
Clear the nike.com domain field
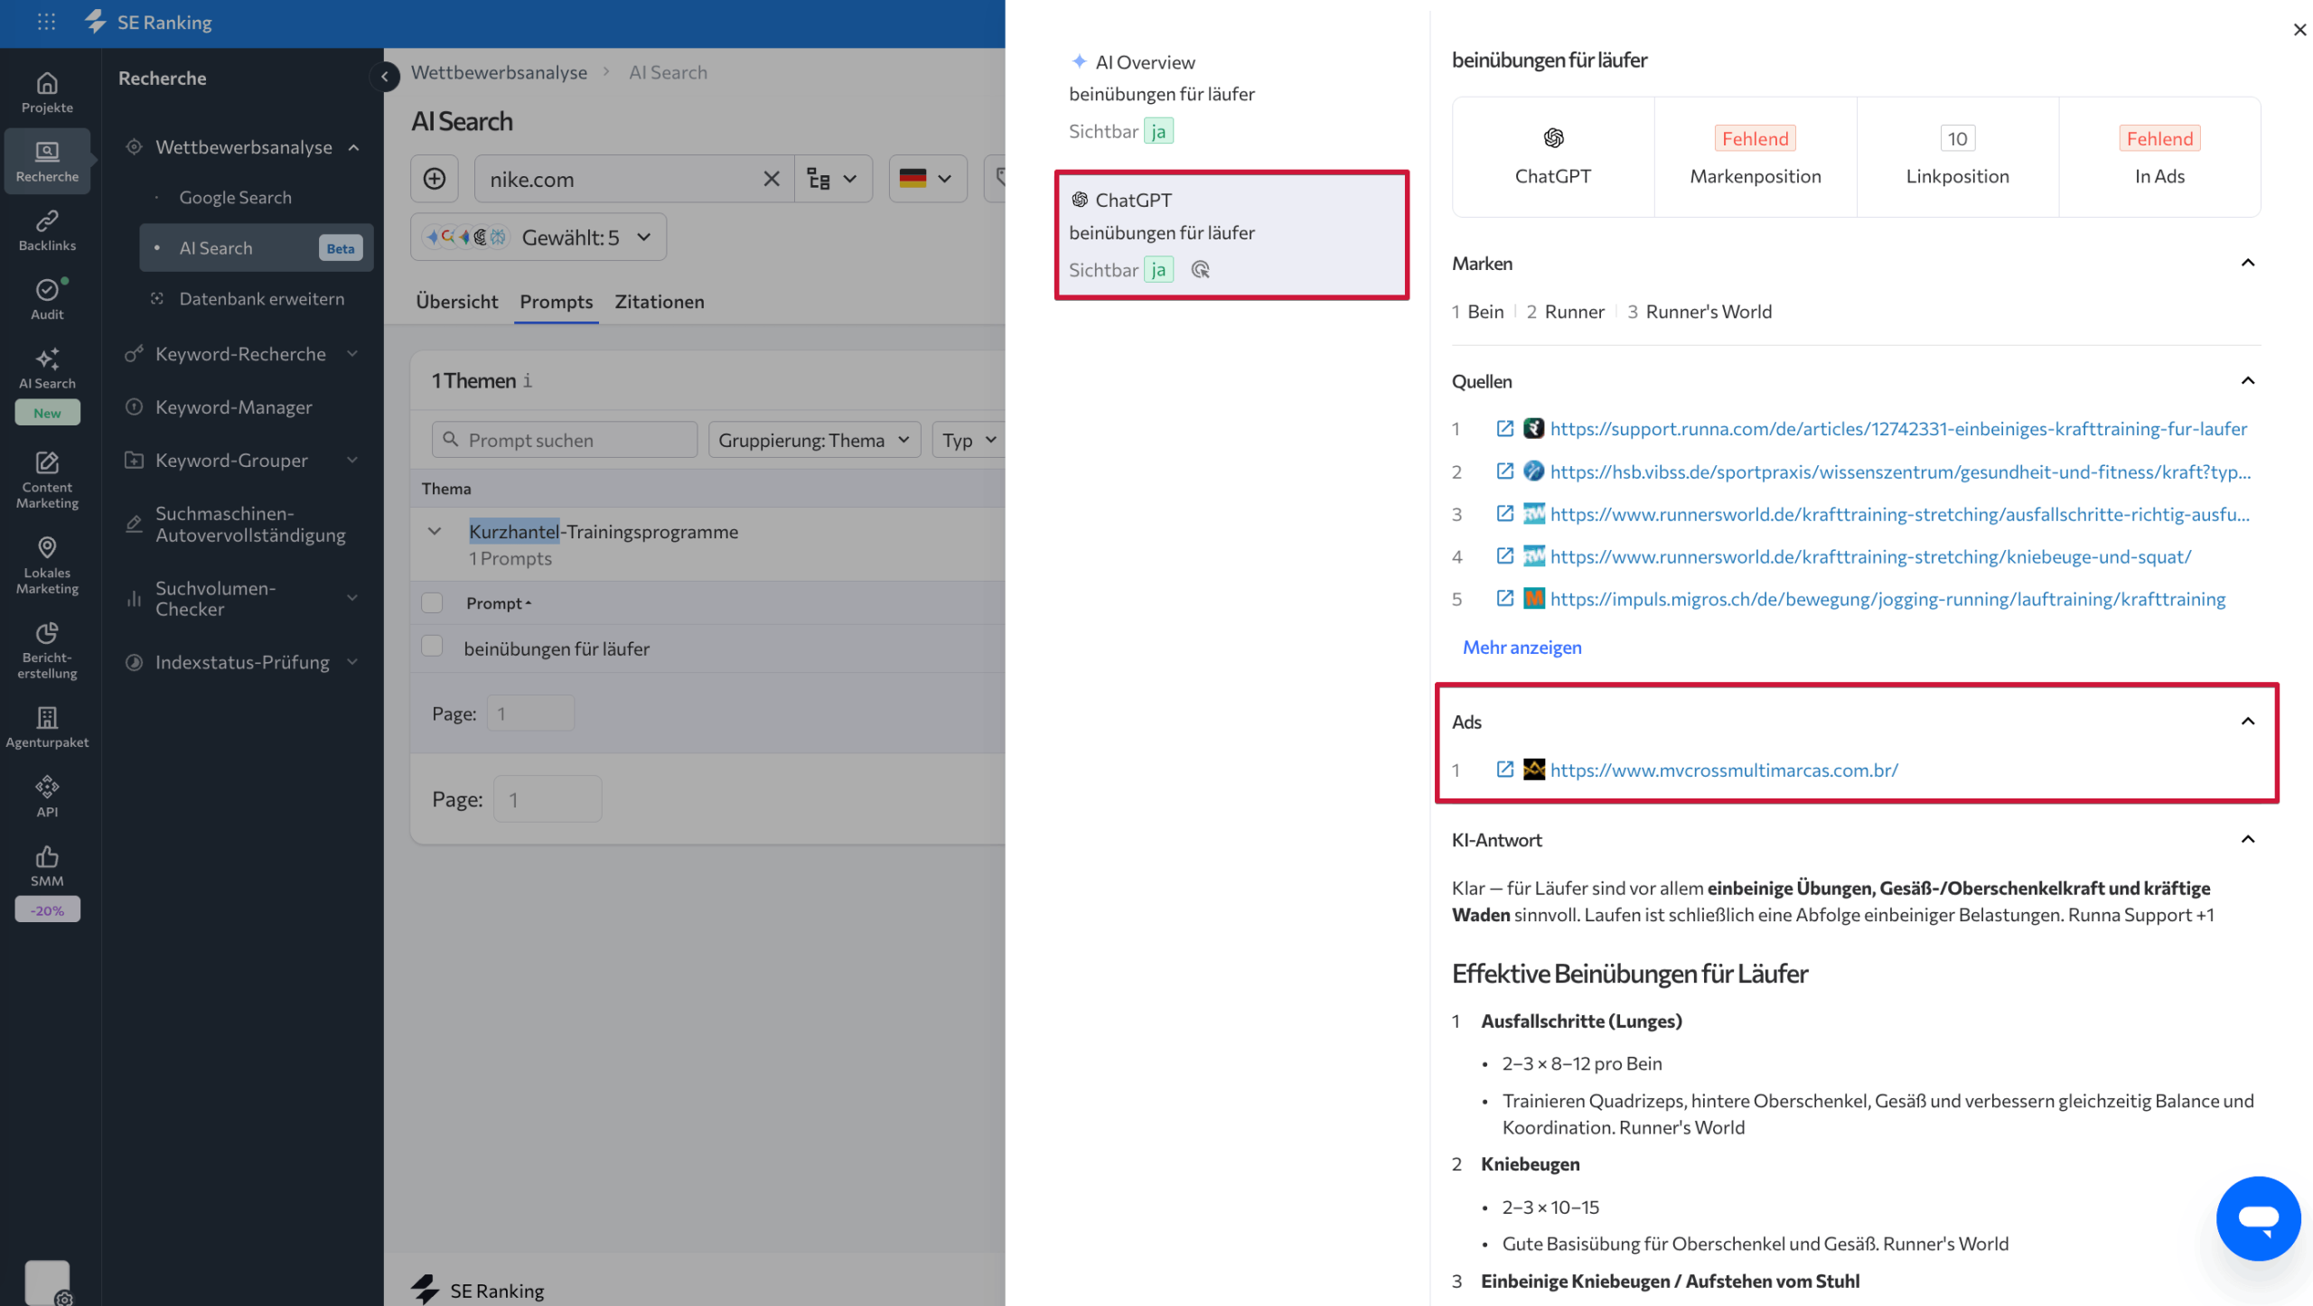coord(771,179)
